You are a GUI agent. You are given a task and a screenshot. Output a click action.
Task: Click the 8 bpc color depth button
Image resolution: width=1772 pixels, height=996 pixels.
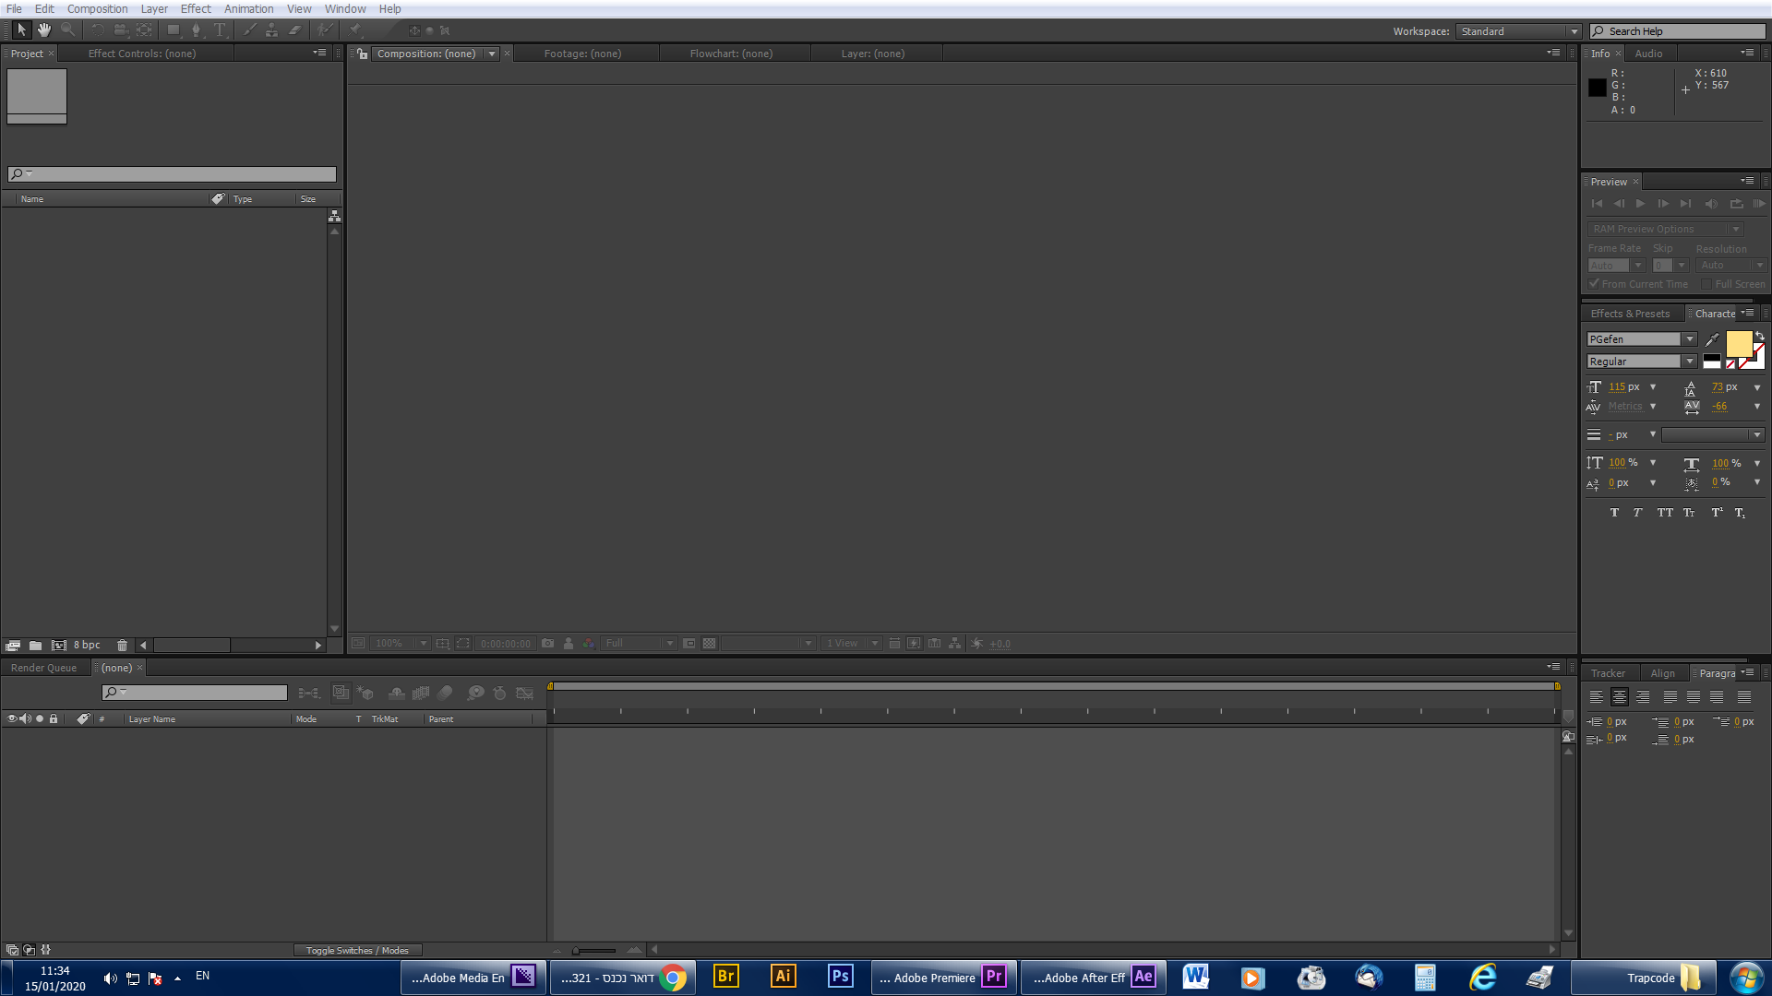pos(87,646)
